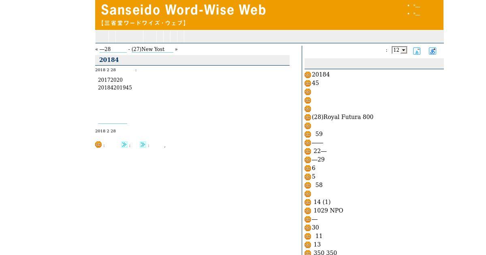Click the orange SSD icon below the article
This screenshot has width=486, height=255.
(98, 144)
